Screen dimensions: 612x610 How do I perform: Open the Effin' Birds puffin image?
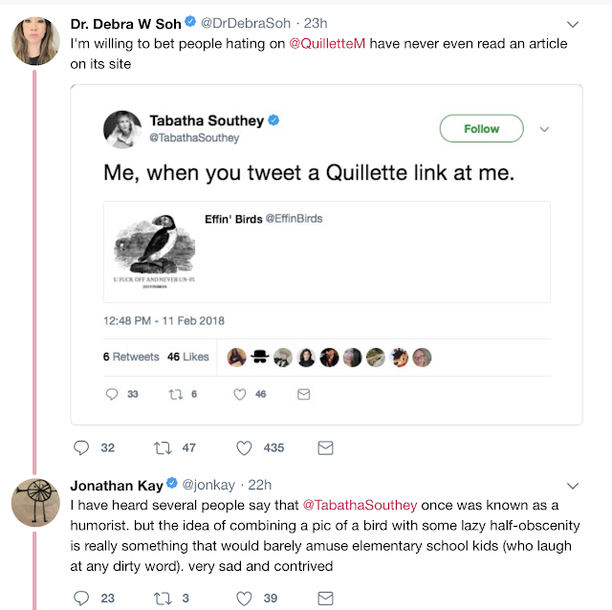(x=154, y=251)
